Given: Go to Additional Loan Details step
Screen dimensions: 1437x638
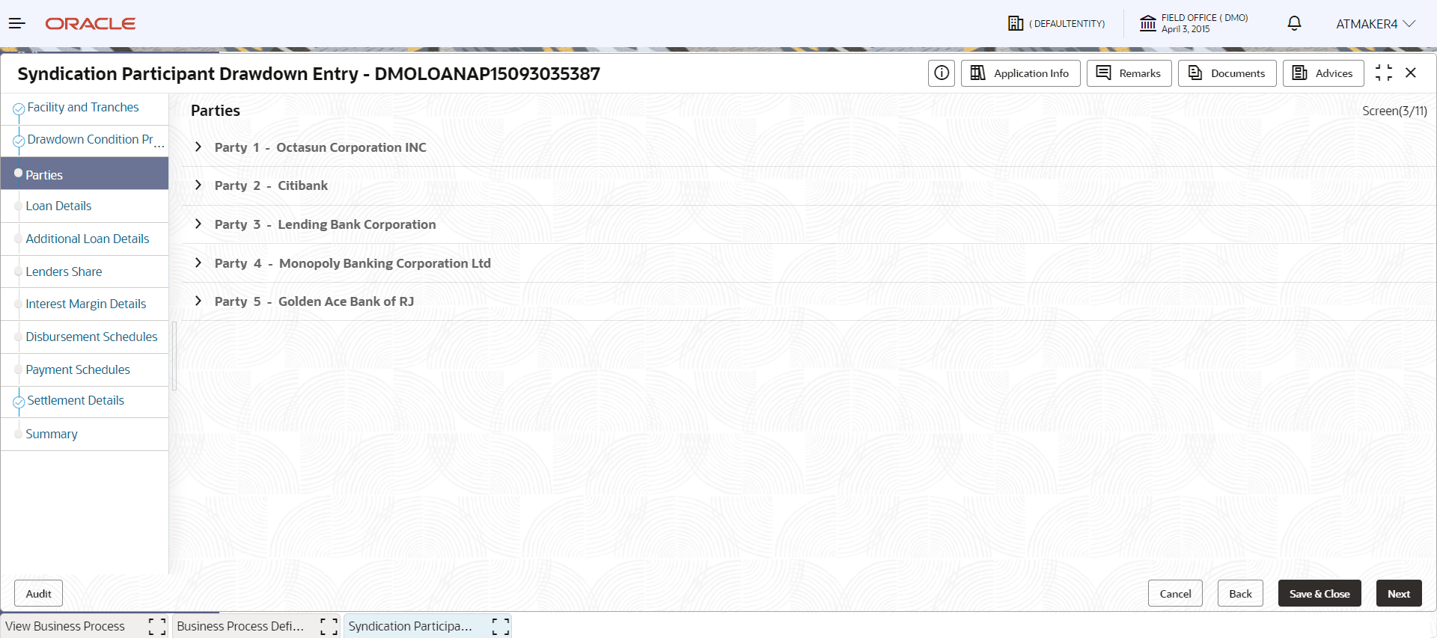Looking at the screenshot, I should (x=84, y=239).
